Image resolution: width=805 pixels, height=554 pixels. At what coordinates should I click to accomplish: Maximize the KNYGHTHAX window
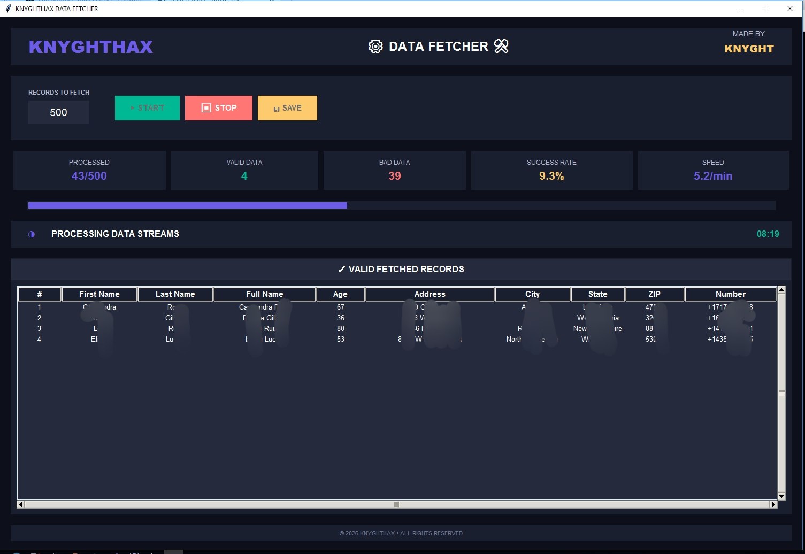pos(765,9)
